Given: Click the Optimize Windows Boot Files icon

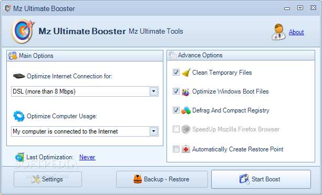Looking at the screenshot, I should [x=185, y=91].
